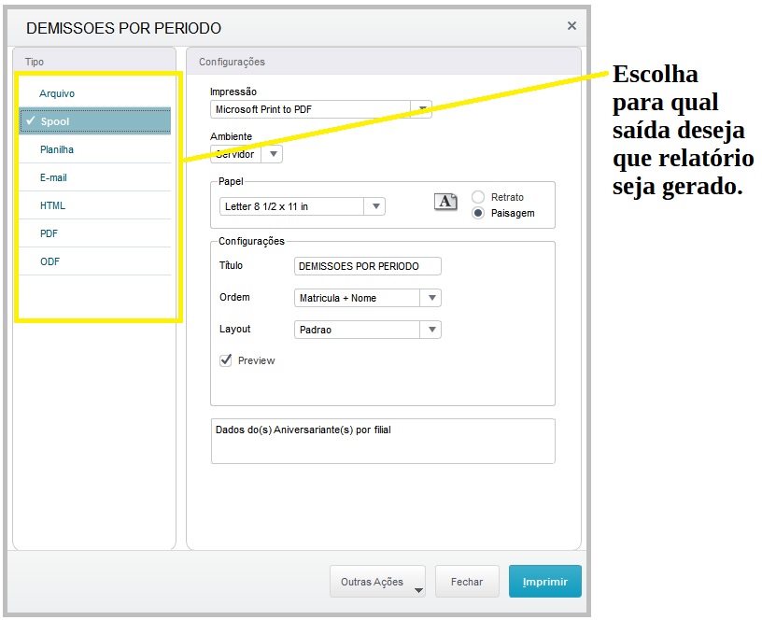Choose Planilha output type
The height and width of the screenshot is (620, 762).
coord(56,149)
